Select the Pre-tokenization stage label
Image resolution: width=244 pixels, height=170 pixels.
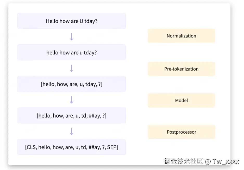click(x=181, y=69)
